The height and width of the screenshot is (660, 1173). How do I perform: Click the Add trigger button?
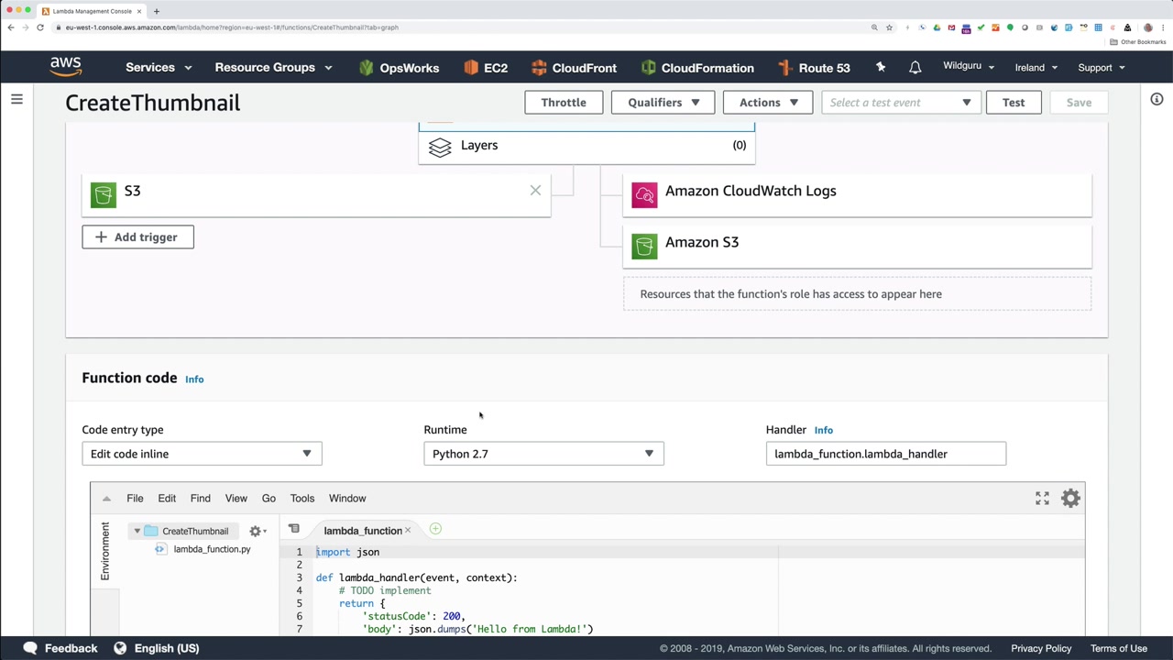pos(137,237)
